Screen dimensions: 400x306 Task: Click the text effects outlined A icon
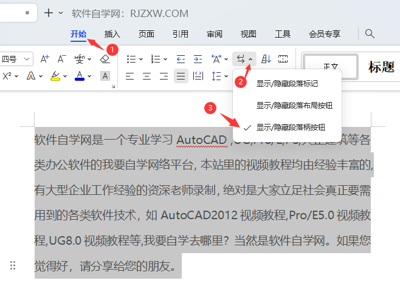[x=31, y=76]
